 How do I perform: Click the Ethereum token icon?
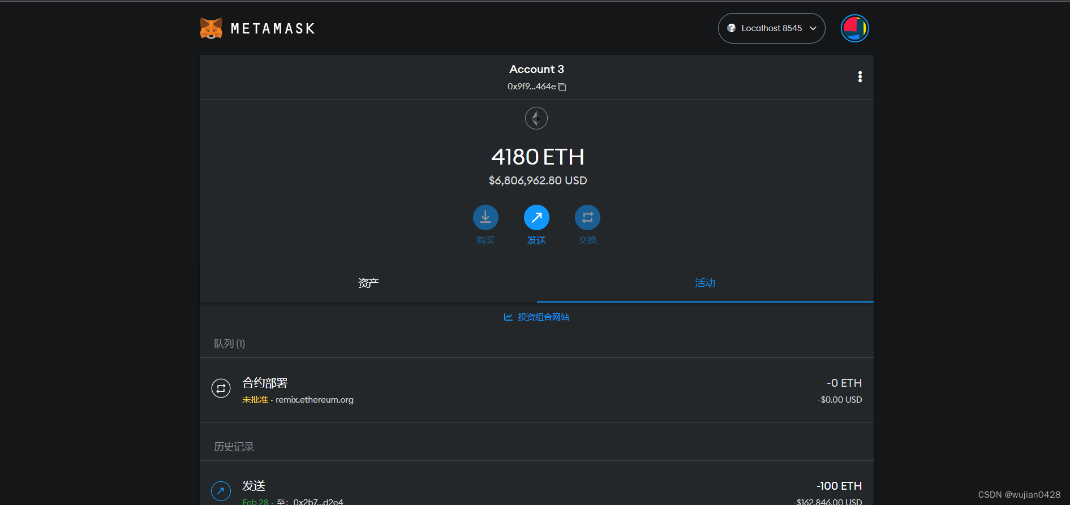[536, 118]
